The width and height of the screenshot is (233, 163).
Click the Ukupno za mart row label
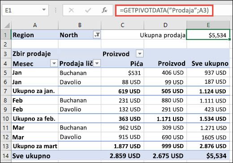click(x=35, y=146)
